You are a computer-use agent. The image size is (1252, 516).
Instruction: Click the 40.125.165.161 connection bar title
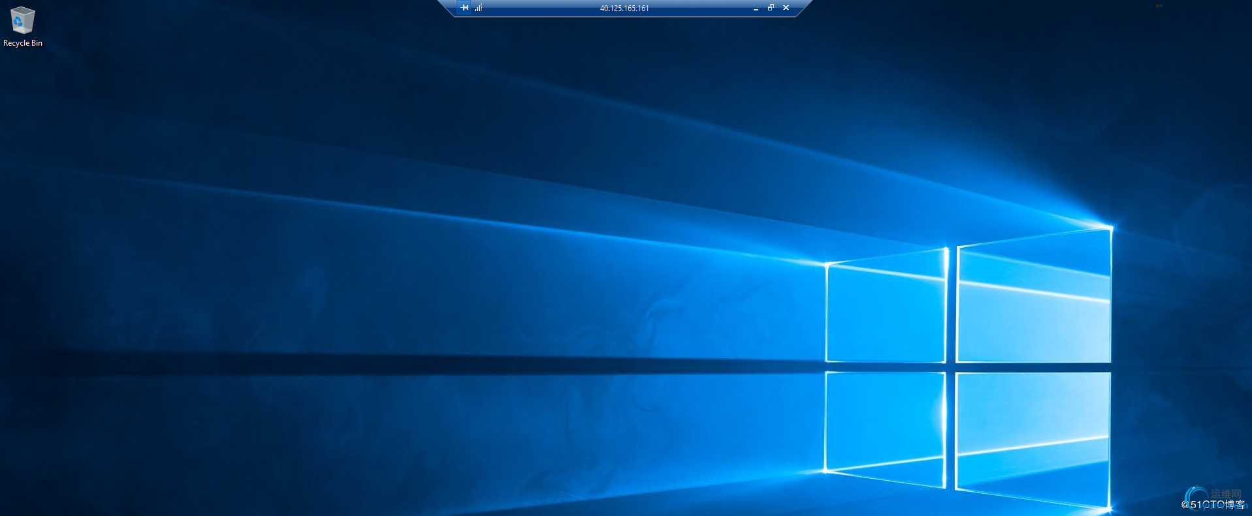point(624,8)
